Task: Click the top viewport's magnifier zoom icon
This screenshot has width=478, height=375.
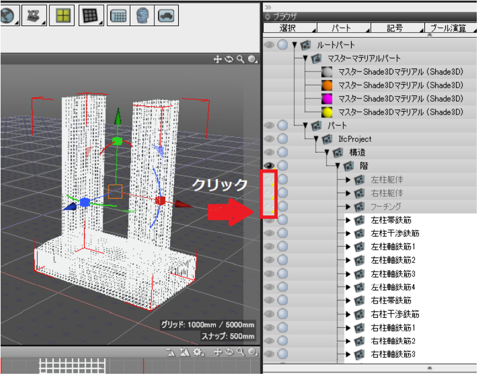Action: [240, 59]
